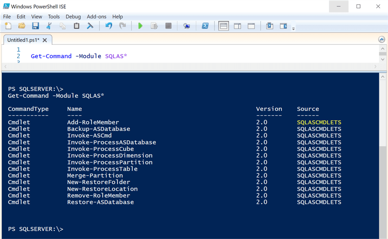Open New Remote PowerShell Tab icon
The width and height of the screenshot is (388, 239).
click(187, 26)
